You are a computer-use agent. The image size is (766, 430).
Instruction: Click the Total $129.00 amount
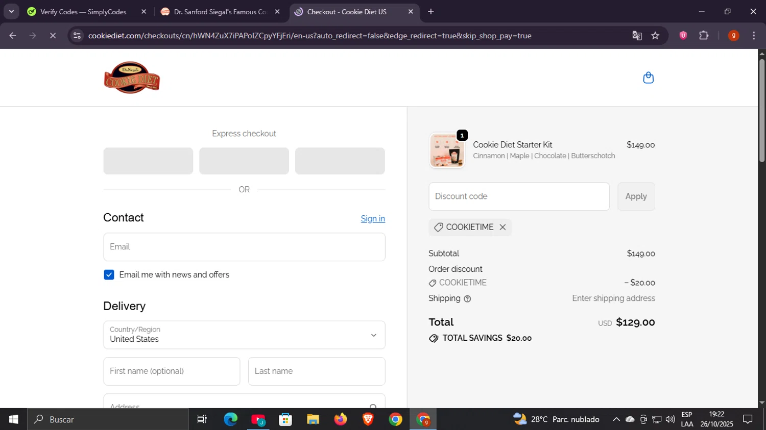[x=635, y=322]
